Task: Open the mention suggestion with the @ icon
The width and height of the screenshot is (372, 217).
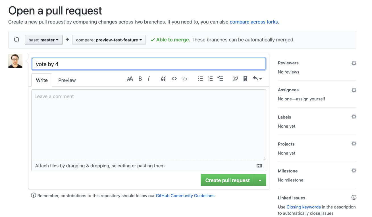Action: point(235,79)
